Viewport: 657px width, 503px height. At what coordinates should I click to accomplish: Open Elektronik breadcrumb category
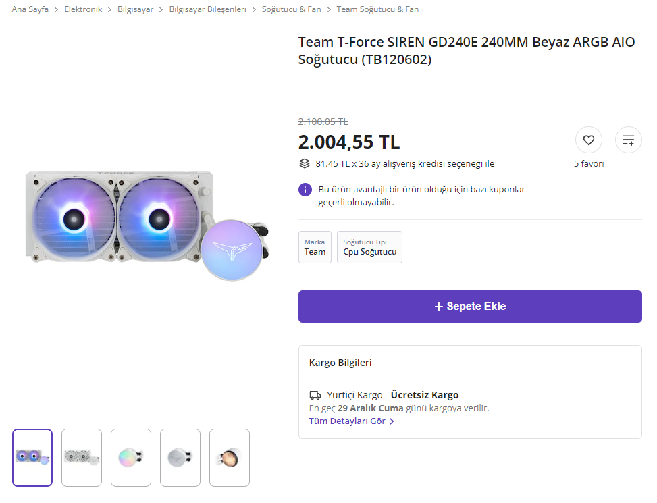[x=83, y=9]
